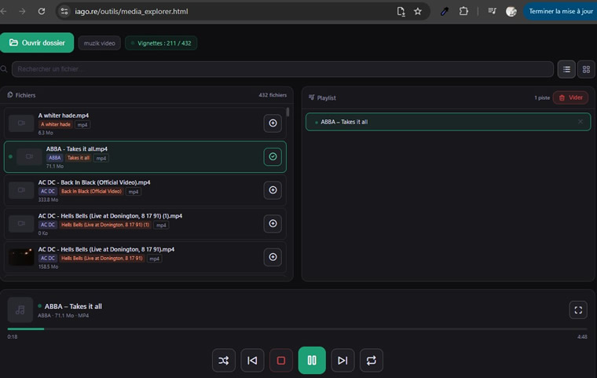597x378 pixels.
Task: Pause the current track
Action: (312, 360)
